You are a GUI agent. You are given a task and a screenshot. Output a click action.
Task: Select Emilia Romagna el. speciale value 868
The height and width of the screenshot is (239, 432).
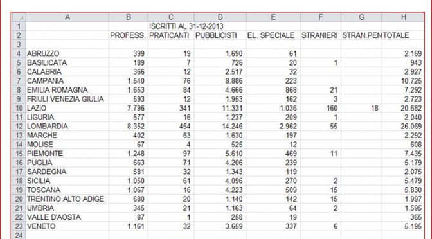[x=273, y=90]
